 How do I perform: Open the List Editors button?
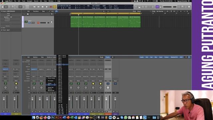click(179, 7)
